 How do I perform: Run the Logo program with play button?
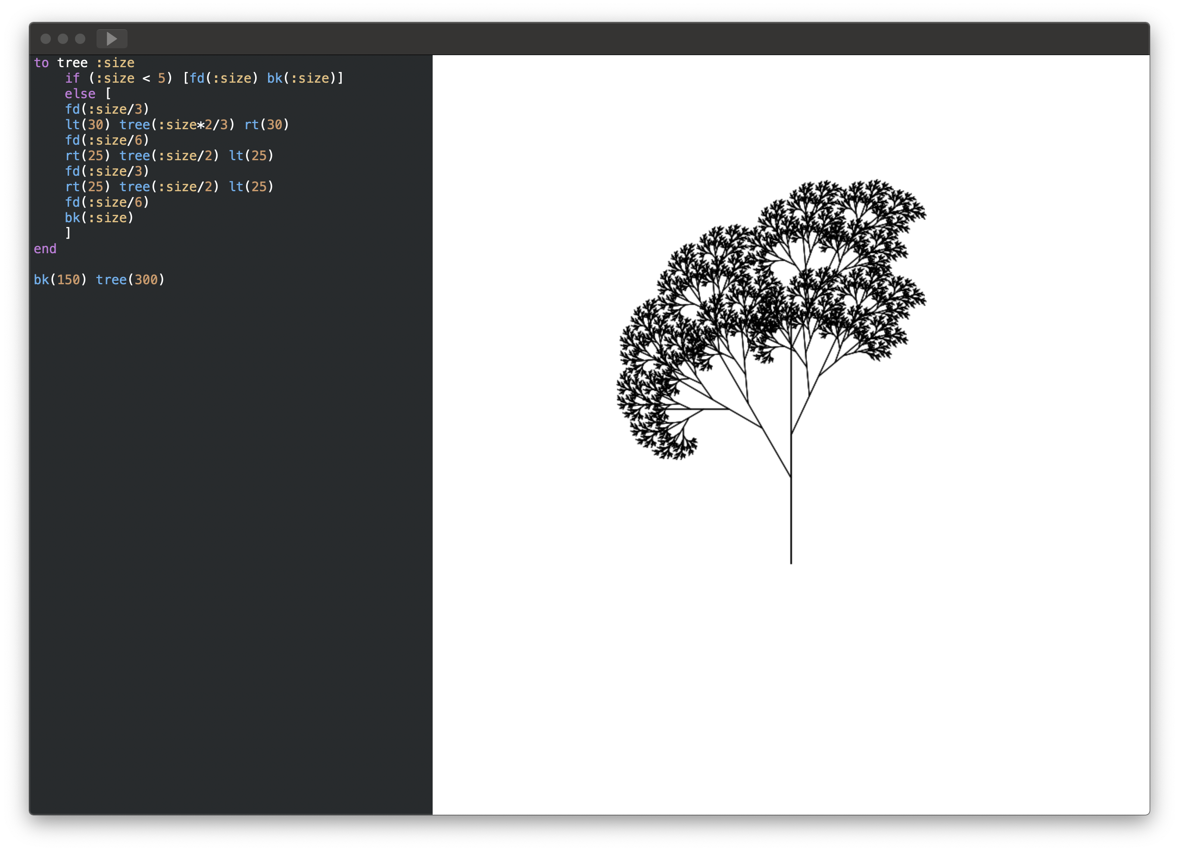point(112,38)
